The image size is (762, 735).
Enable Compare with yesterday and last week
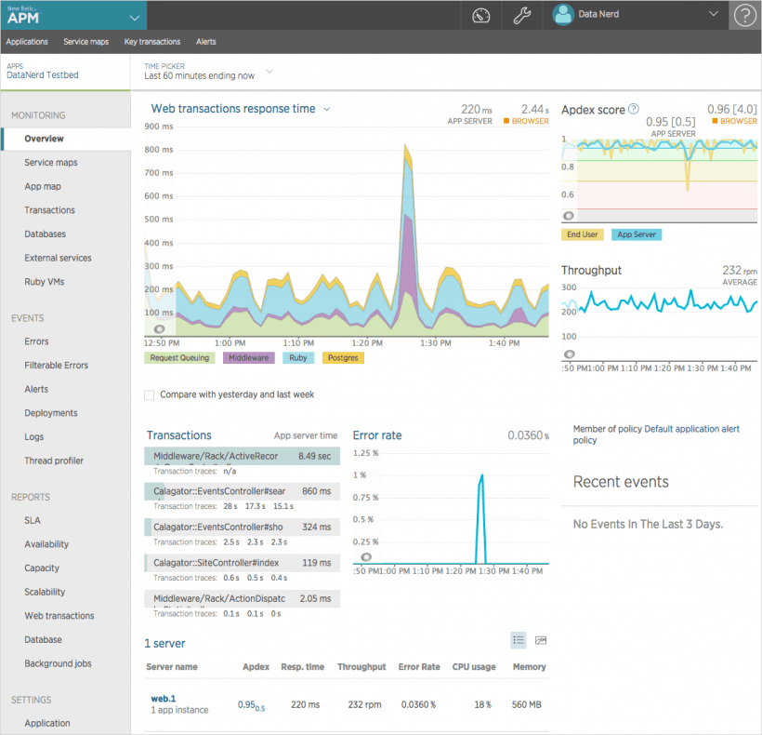[x=150, y=395]
